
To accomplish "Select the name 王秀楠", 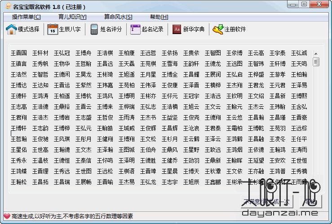I will point(299,171).
